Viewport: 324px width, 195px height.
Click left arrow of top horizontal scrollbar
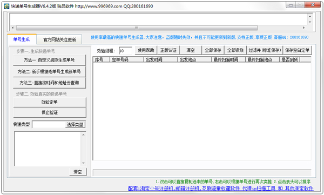[x=13, y=28]
